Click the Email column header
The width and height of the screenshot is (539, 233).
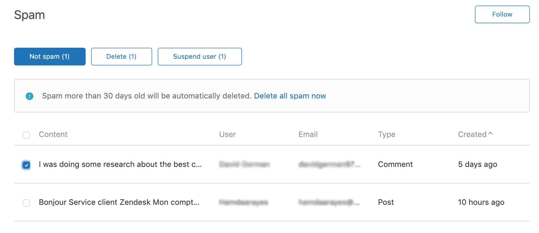click(x=308, y=134)
